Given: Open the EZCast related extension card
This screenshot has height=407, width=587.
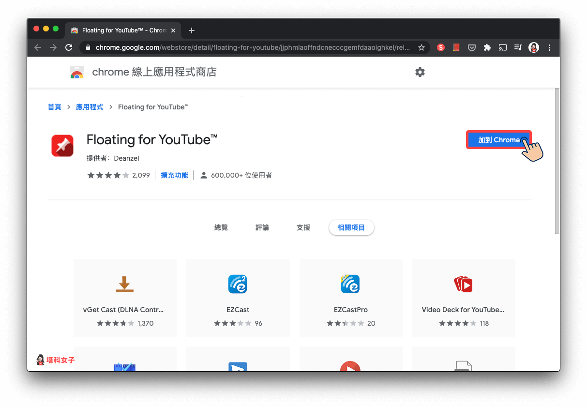Looking at the screenshot, I should [x=238, y=298].
